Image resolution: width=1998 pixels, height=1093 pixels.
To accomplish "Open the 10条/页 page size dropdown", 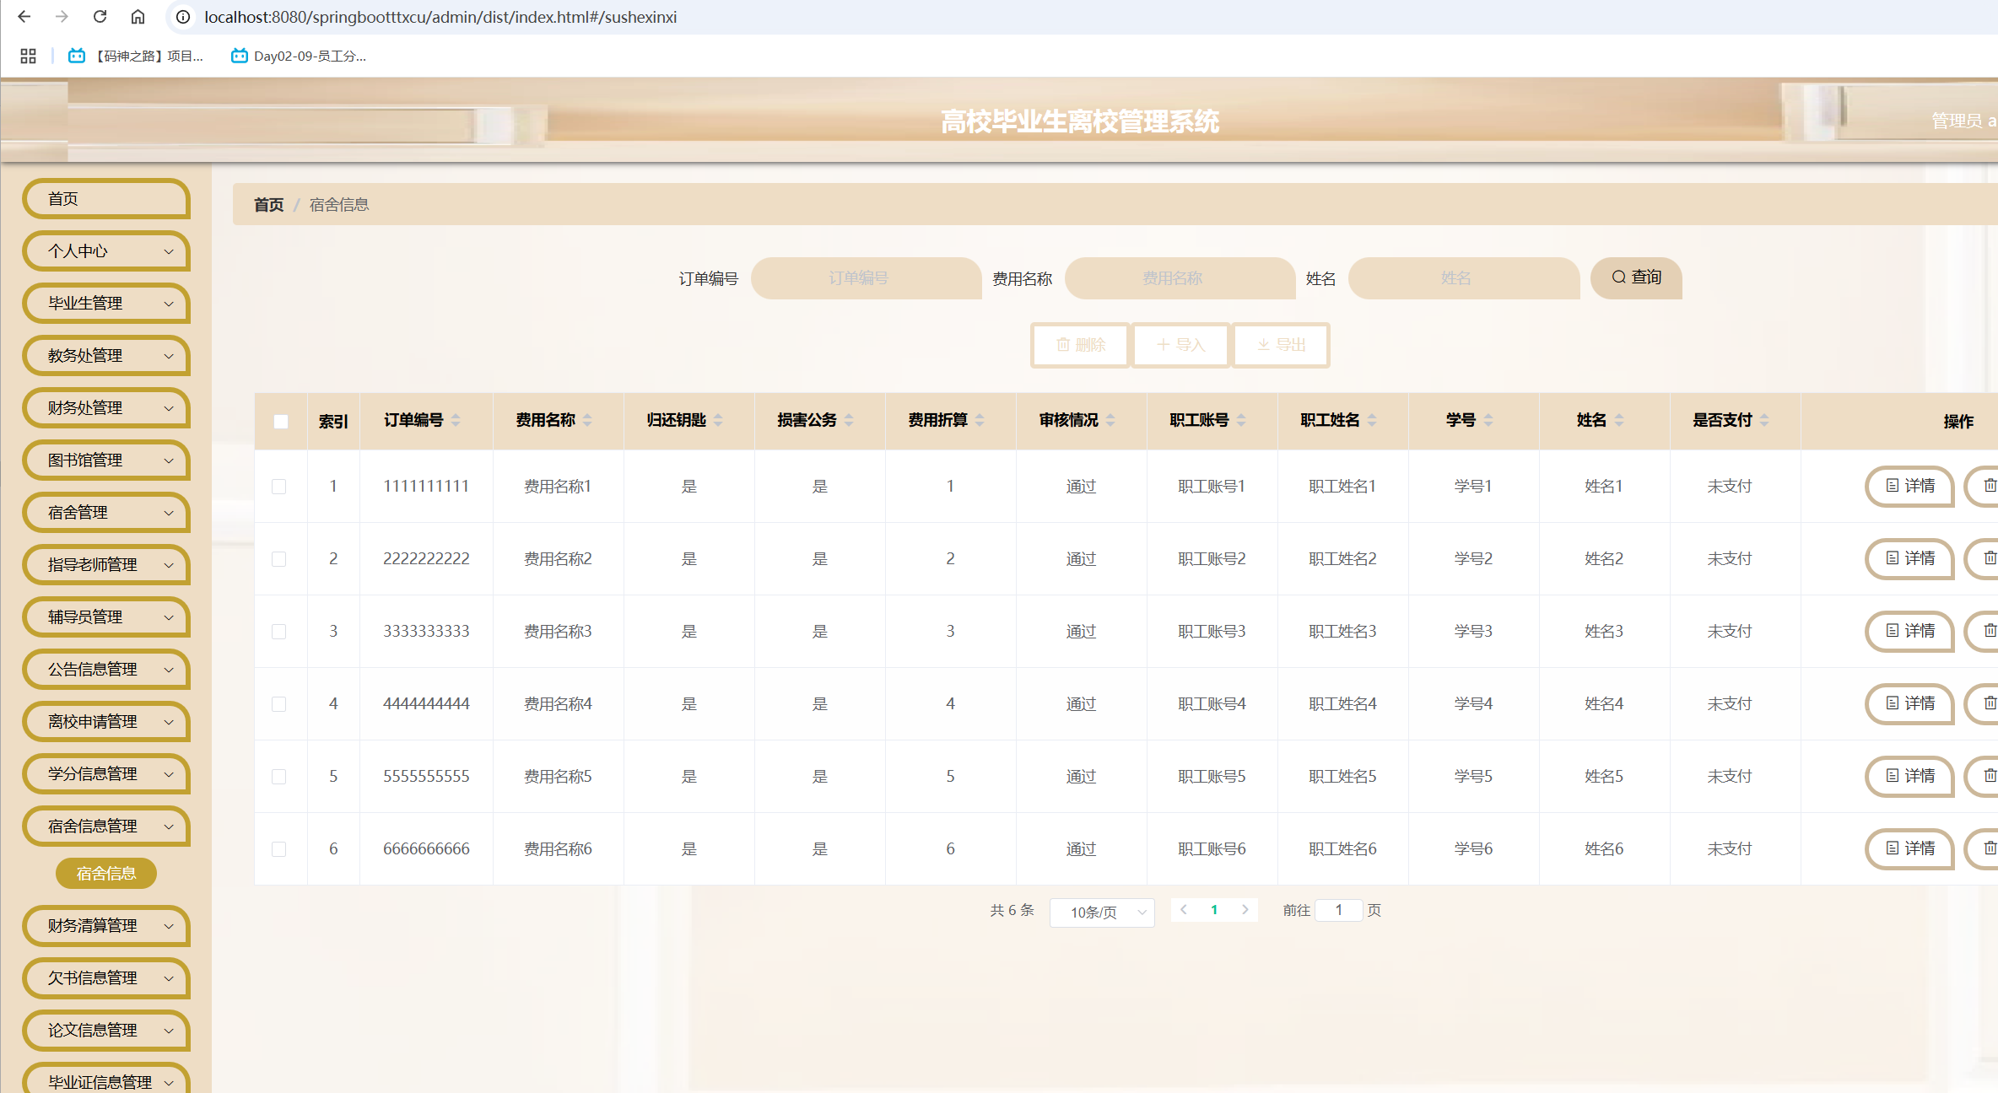I will pos(1102,913).
